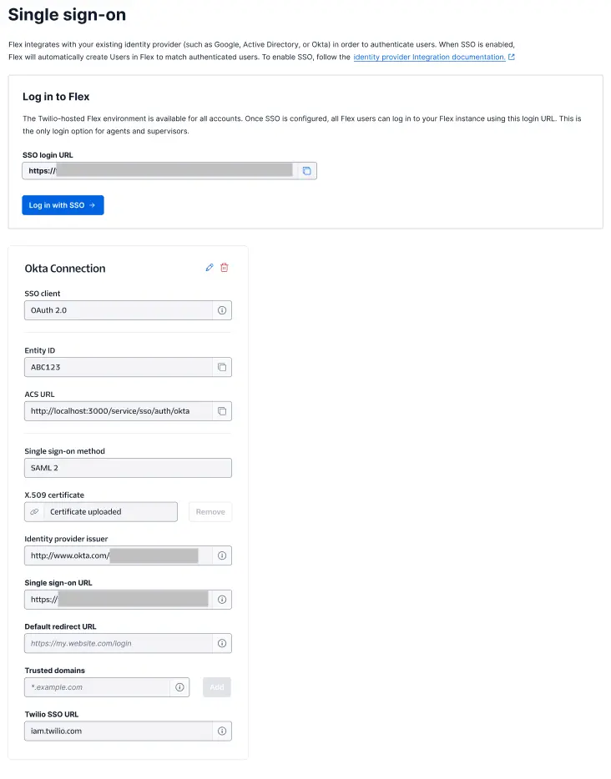Open info tooltip for Single sign-on URL
This screenshot has width=611, height=779.
pyautogui.click(x=222, y=599)
